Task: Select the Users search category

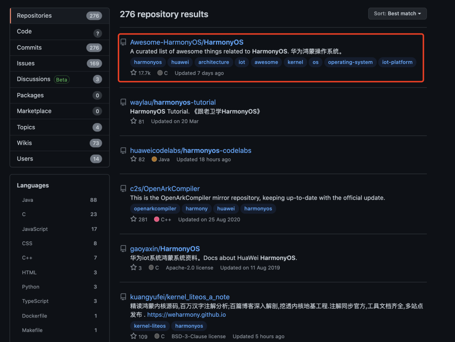Action: tap(60, 159)
